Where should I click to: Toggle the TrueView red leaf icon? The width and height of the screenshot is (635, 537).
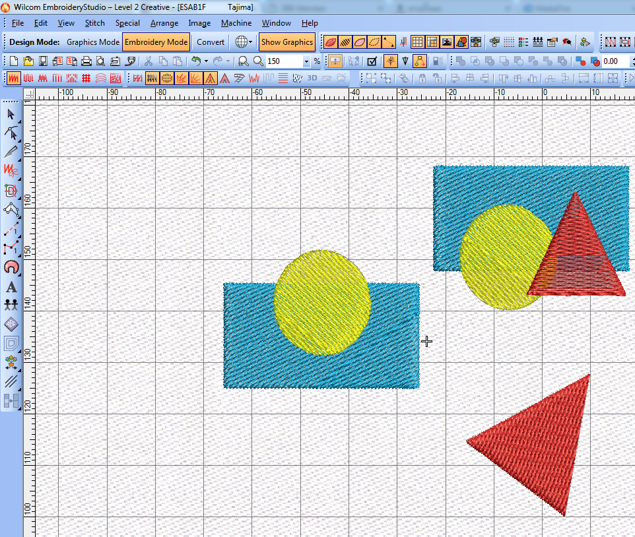331,42
